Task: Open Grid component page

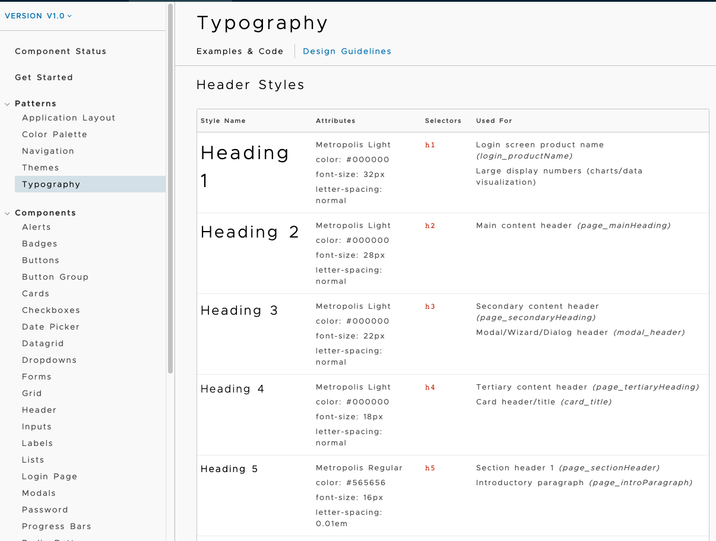Action: (x=32, y=394)
